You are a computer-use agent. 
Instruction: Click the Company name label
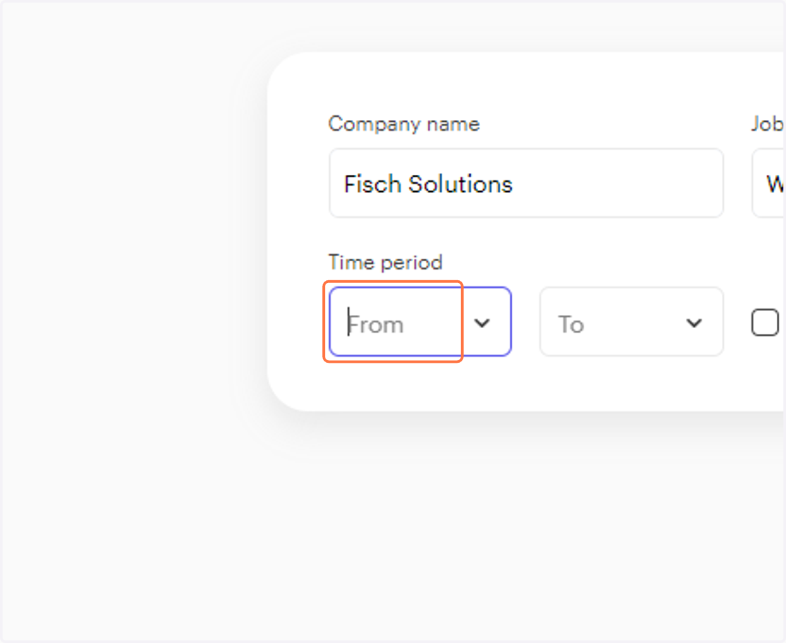(x=403, y=124)
